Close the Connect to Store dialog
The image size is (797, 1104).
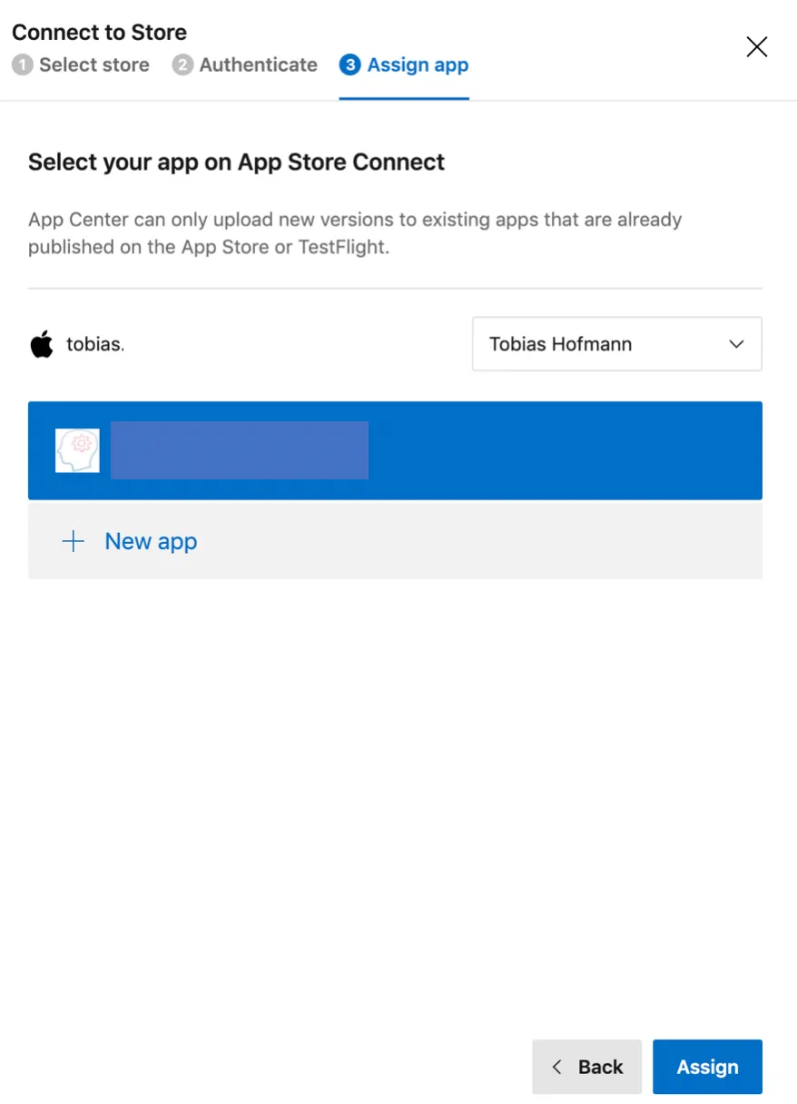click(x=756, y=47)
